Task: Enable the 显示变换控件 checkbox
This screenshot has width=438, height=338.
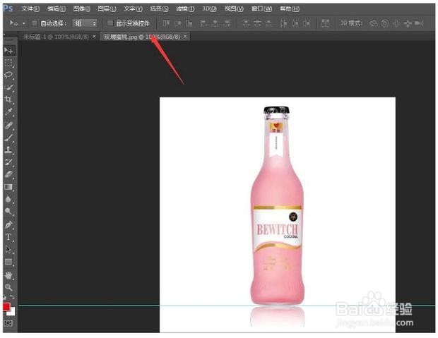Action: pyautogui.click(x=110, y=23)
